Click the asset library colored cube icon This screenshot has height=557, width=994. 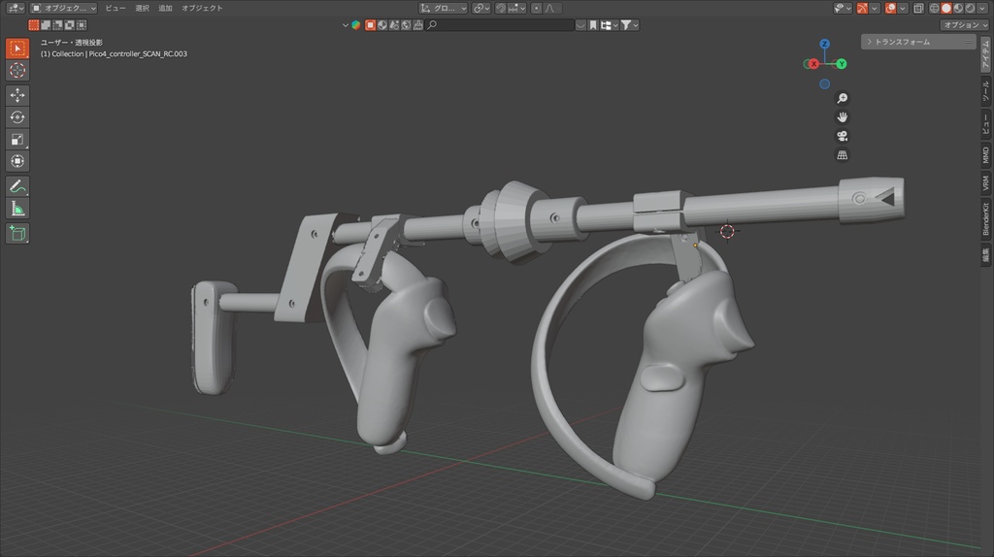pyautogui.click(x=355, y=24)
